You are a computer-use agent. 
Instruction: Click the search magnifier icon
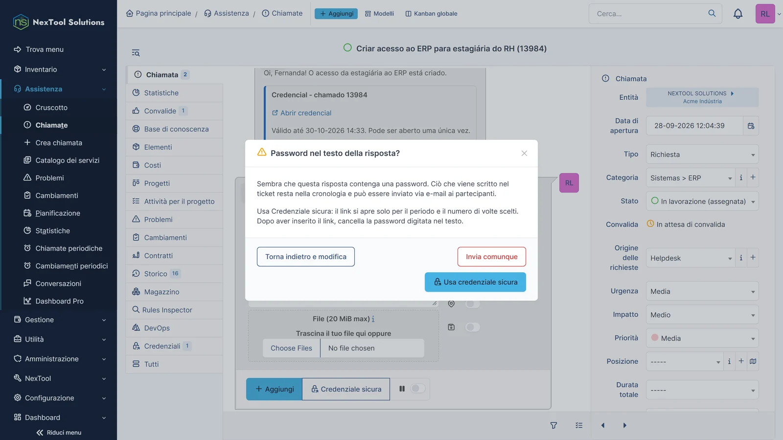tap(712, 13)
